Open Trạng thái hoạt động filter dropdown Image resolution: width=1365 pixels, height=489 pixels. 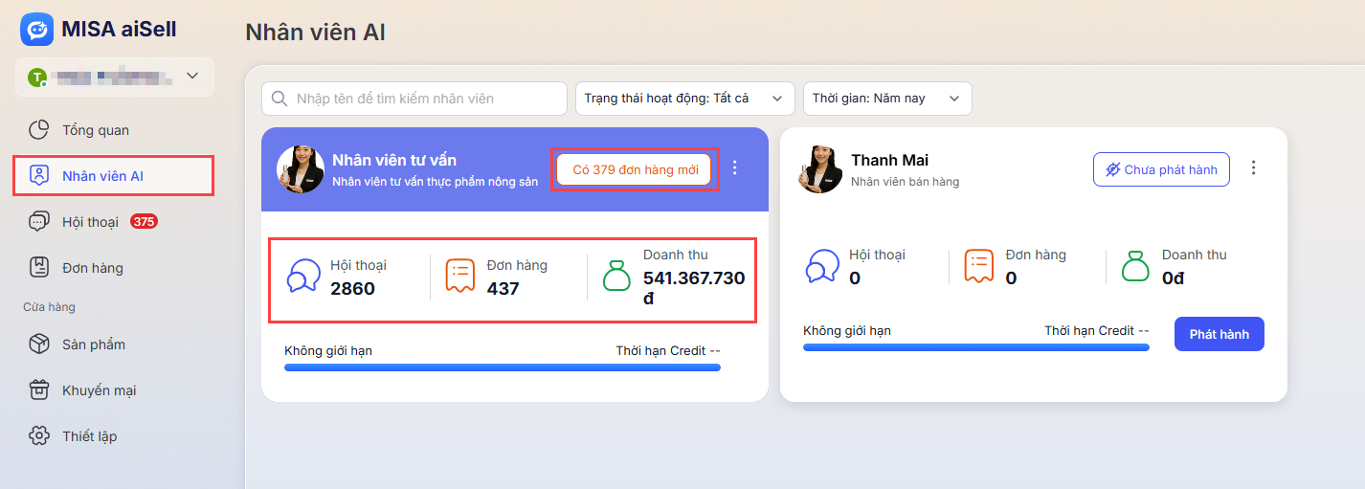coord(684,99)
